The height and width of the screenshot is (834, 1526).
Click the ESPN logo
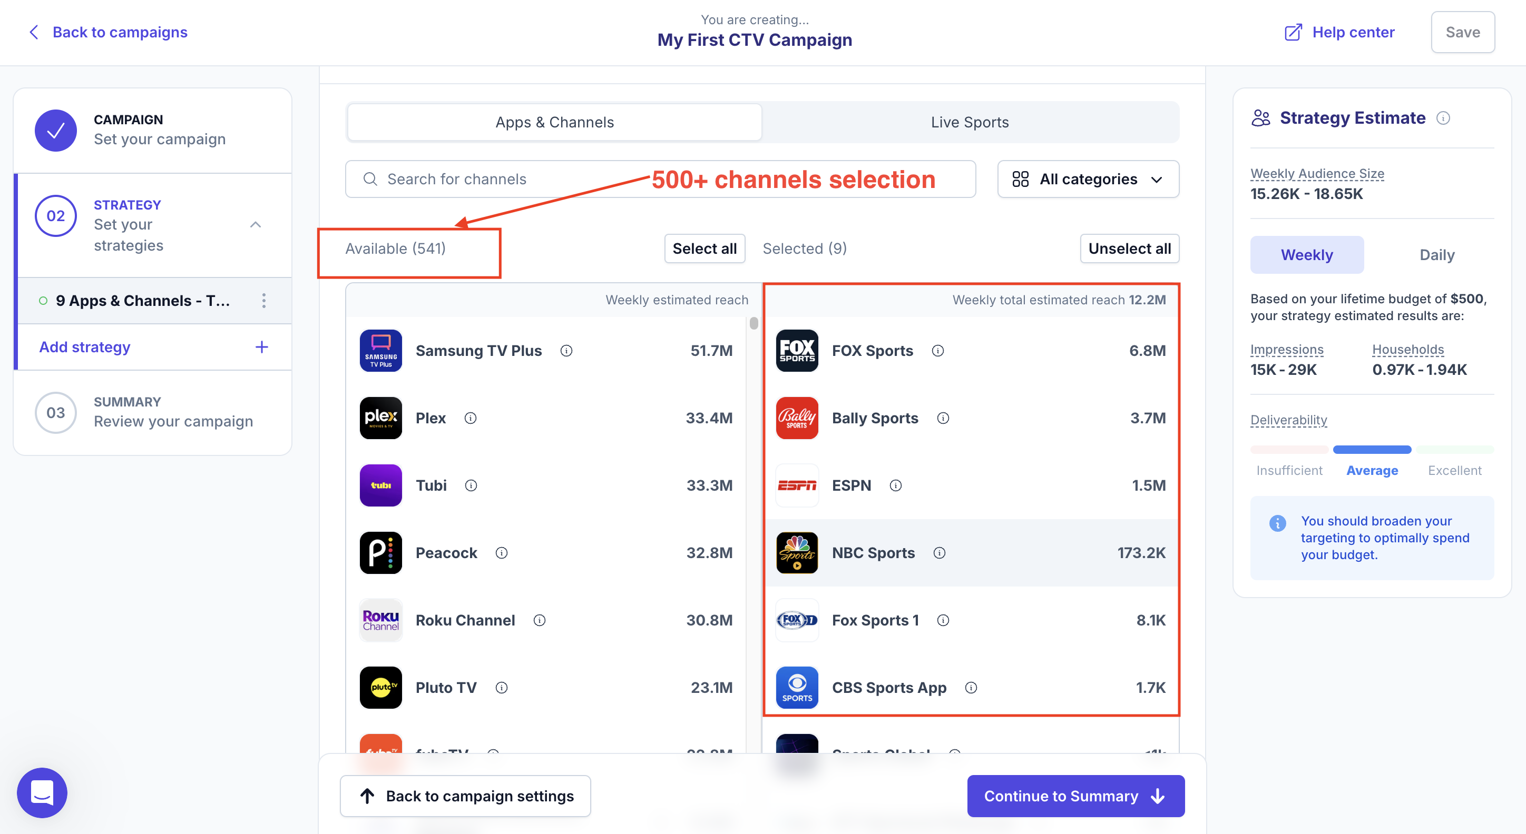click(797, 485)
